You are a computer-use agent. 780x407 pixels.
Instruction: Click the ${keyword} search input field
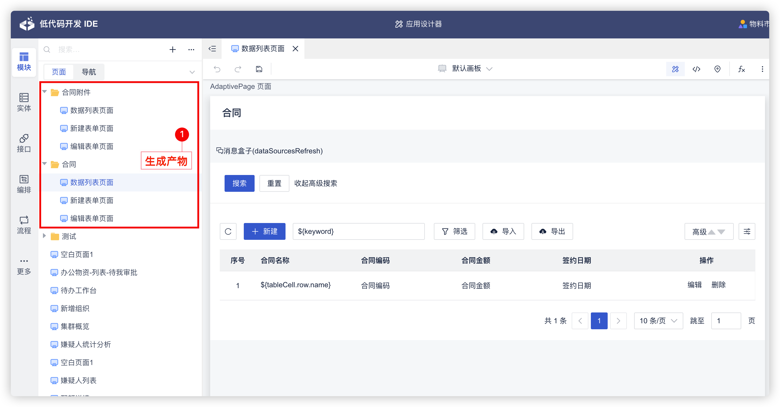pos(358,231)
